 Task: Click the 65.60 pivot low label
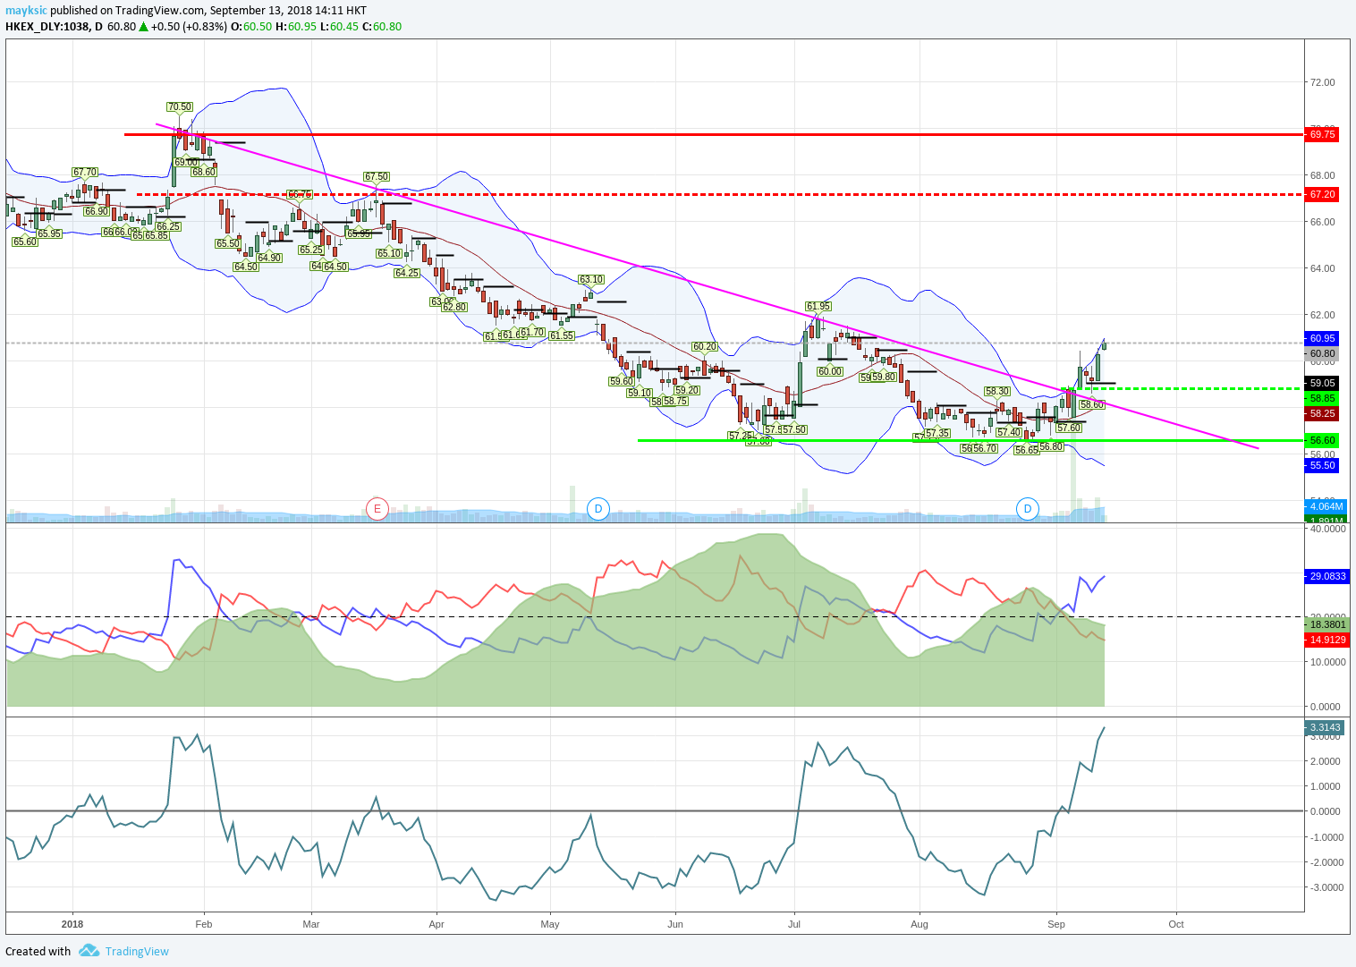click(25, 242)
